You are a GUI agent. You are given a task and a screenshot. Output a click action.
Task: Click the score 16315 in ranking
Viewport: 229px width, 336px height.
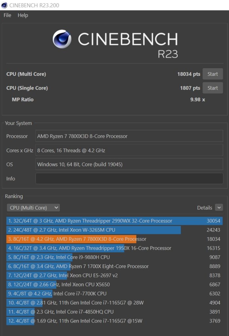[213, 248]
